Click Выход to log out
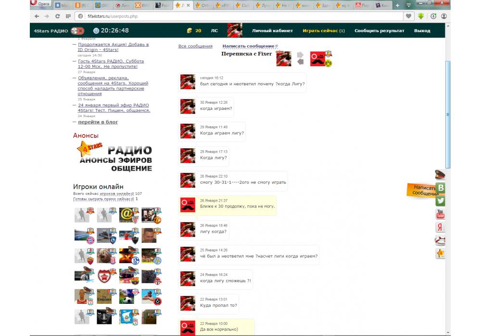 (x=422, y=31)
